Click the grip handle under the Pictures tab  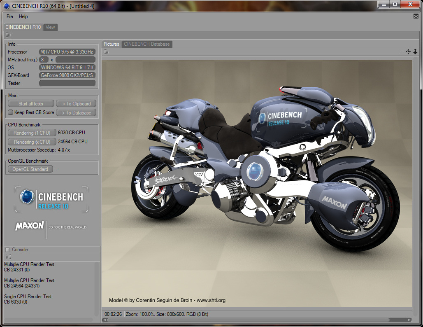pos(106,51)
